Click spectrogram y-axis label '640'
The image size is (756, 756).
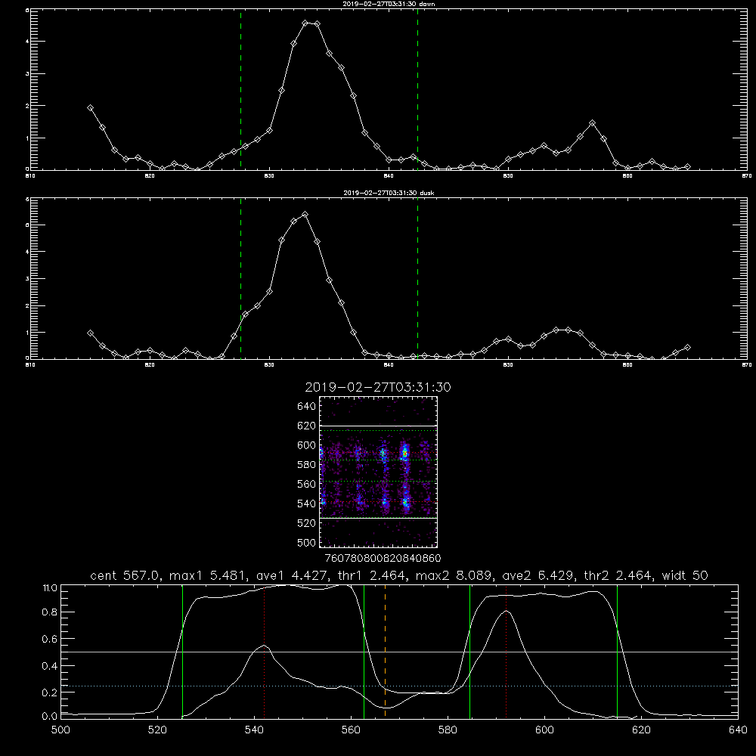(x=306, y=406)
